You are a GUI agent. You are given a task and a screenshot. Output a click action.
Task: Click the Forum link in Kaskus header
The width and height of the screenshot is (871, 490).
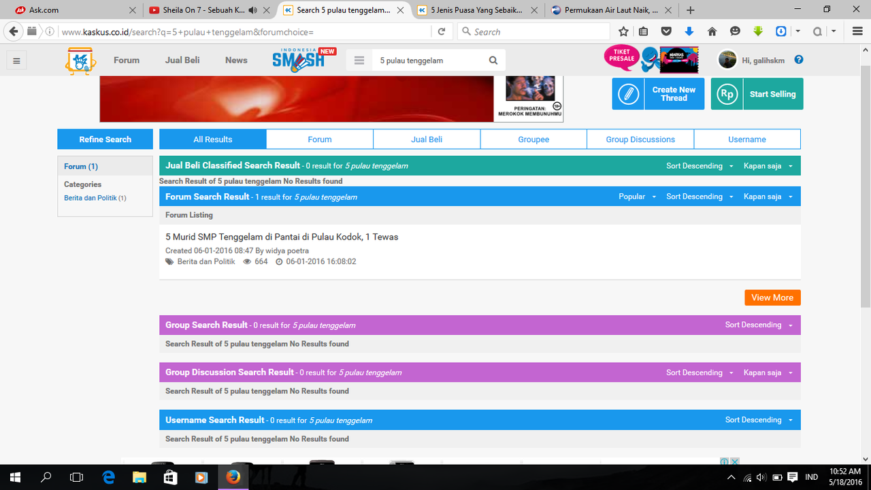127,60
